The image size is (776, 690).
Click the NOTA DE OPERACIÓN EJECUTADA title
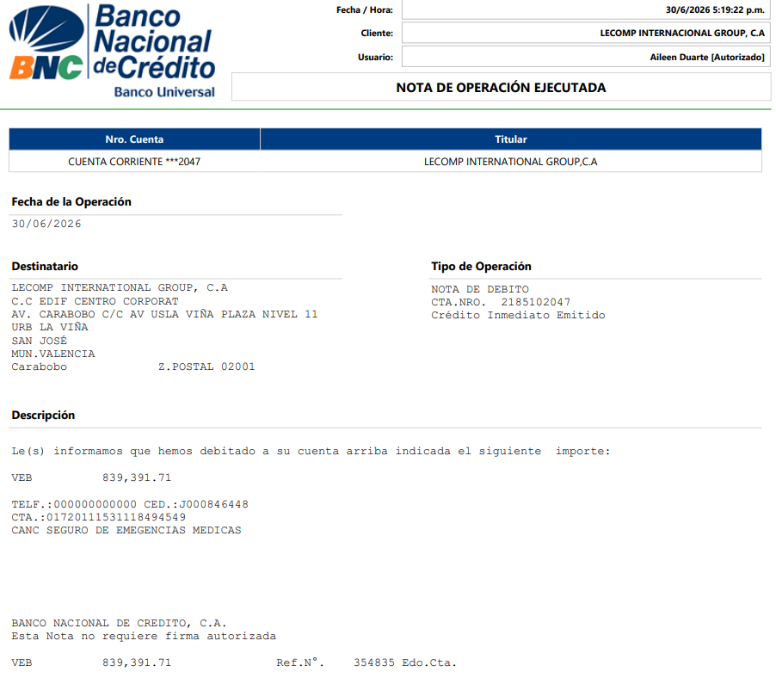point(501,88)
